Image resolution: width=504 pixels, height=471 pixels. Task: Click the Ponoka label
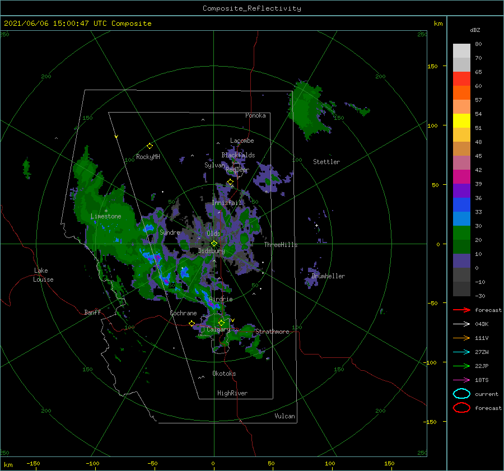click(255, 115)
